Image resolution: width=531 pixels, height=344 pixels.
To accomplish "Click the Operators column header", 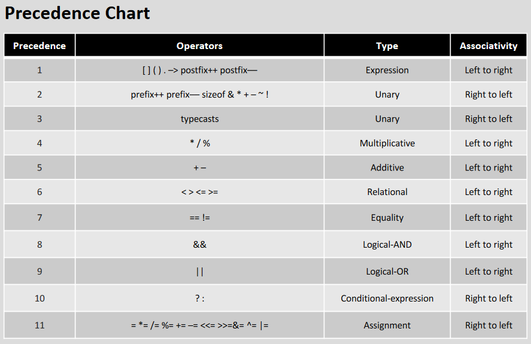I will [199, 45].
